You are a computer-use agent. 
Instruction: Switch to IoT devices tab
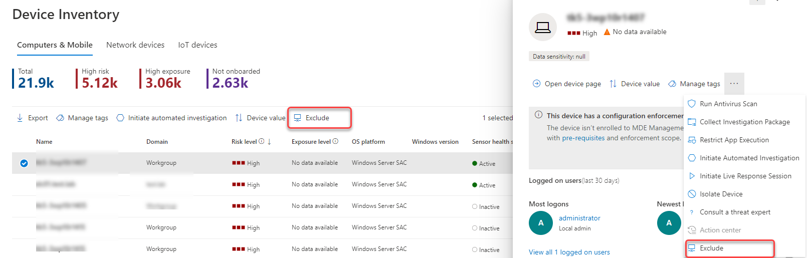click(x=197, y=45)
